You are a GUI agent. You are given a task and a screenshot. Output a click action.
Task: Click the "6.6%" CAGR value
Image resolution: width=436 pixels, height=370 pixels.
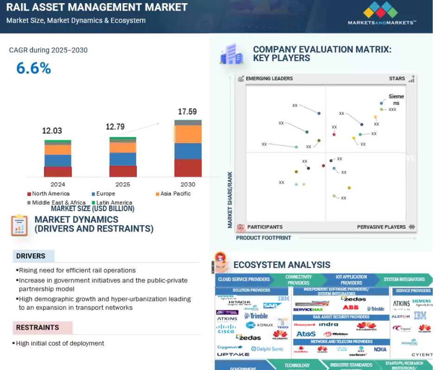[x=34, y=69]
